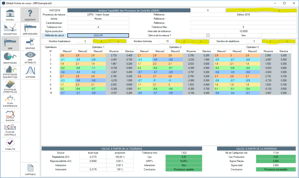Increase Nombre de répétitions with right arrow

point(287,41)
